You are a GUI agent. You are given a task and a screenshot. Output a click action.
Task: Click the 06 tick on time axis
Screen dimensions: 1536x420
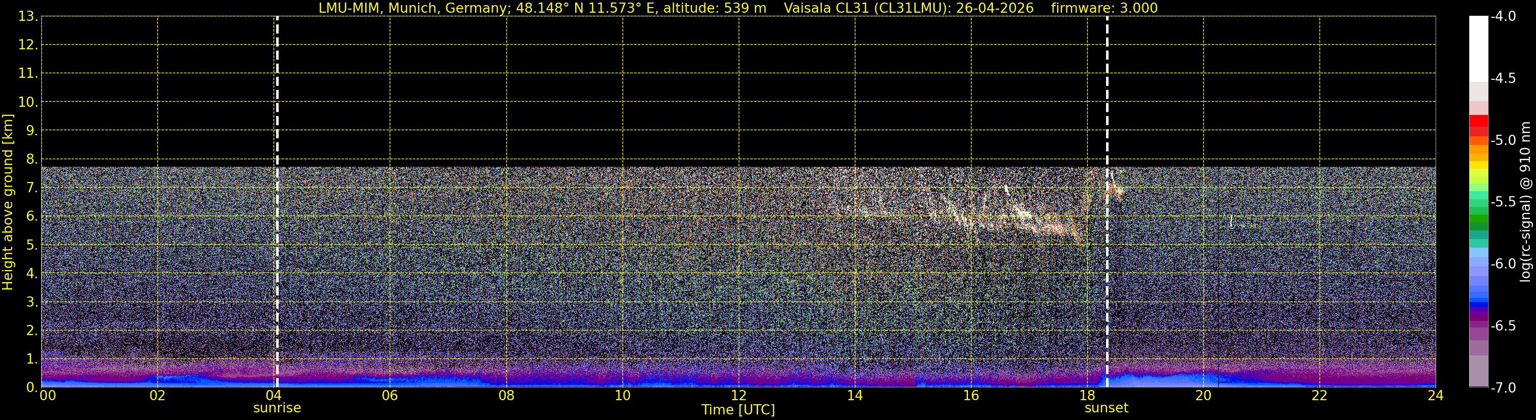coord(390,396)
